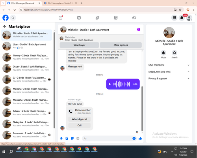Image resolution: width=197 pixels, height=158 pixels.
Task: Open the Facebook logo home link
Action: [6, 18]
